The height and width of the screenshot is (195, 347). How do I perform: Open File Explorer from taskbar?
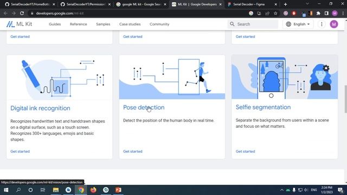point(55,190)
